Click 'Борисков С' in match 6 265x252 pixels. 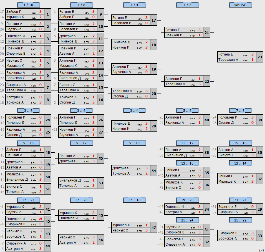coord(16,78)
